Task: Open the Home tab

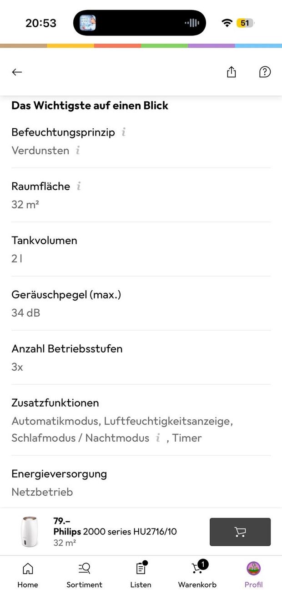Action: tap(28, 575)
